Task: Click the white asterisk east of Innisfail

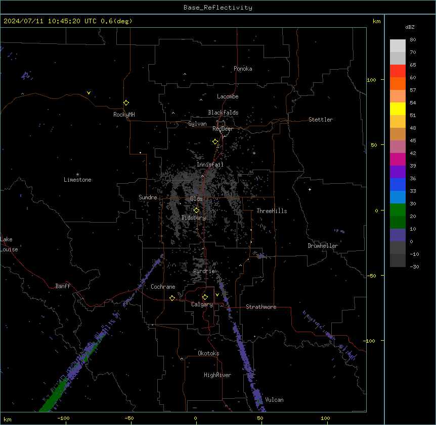Action: [254, 153]
